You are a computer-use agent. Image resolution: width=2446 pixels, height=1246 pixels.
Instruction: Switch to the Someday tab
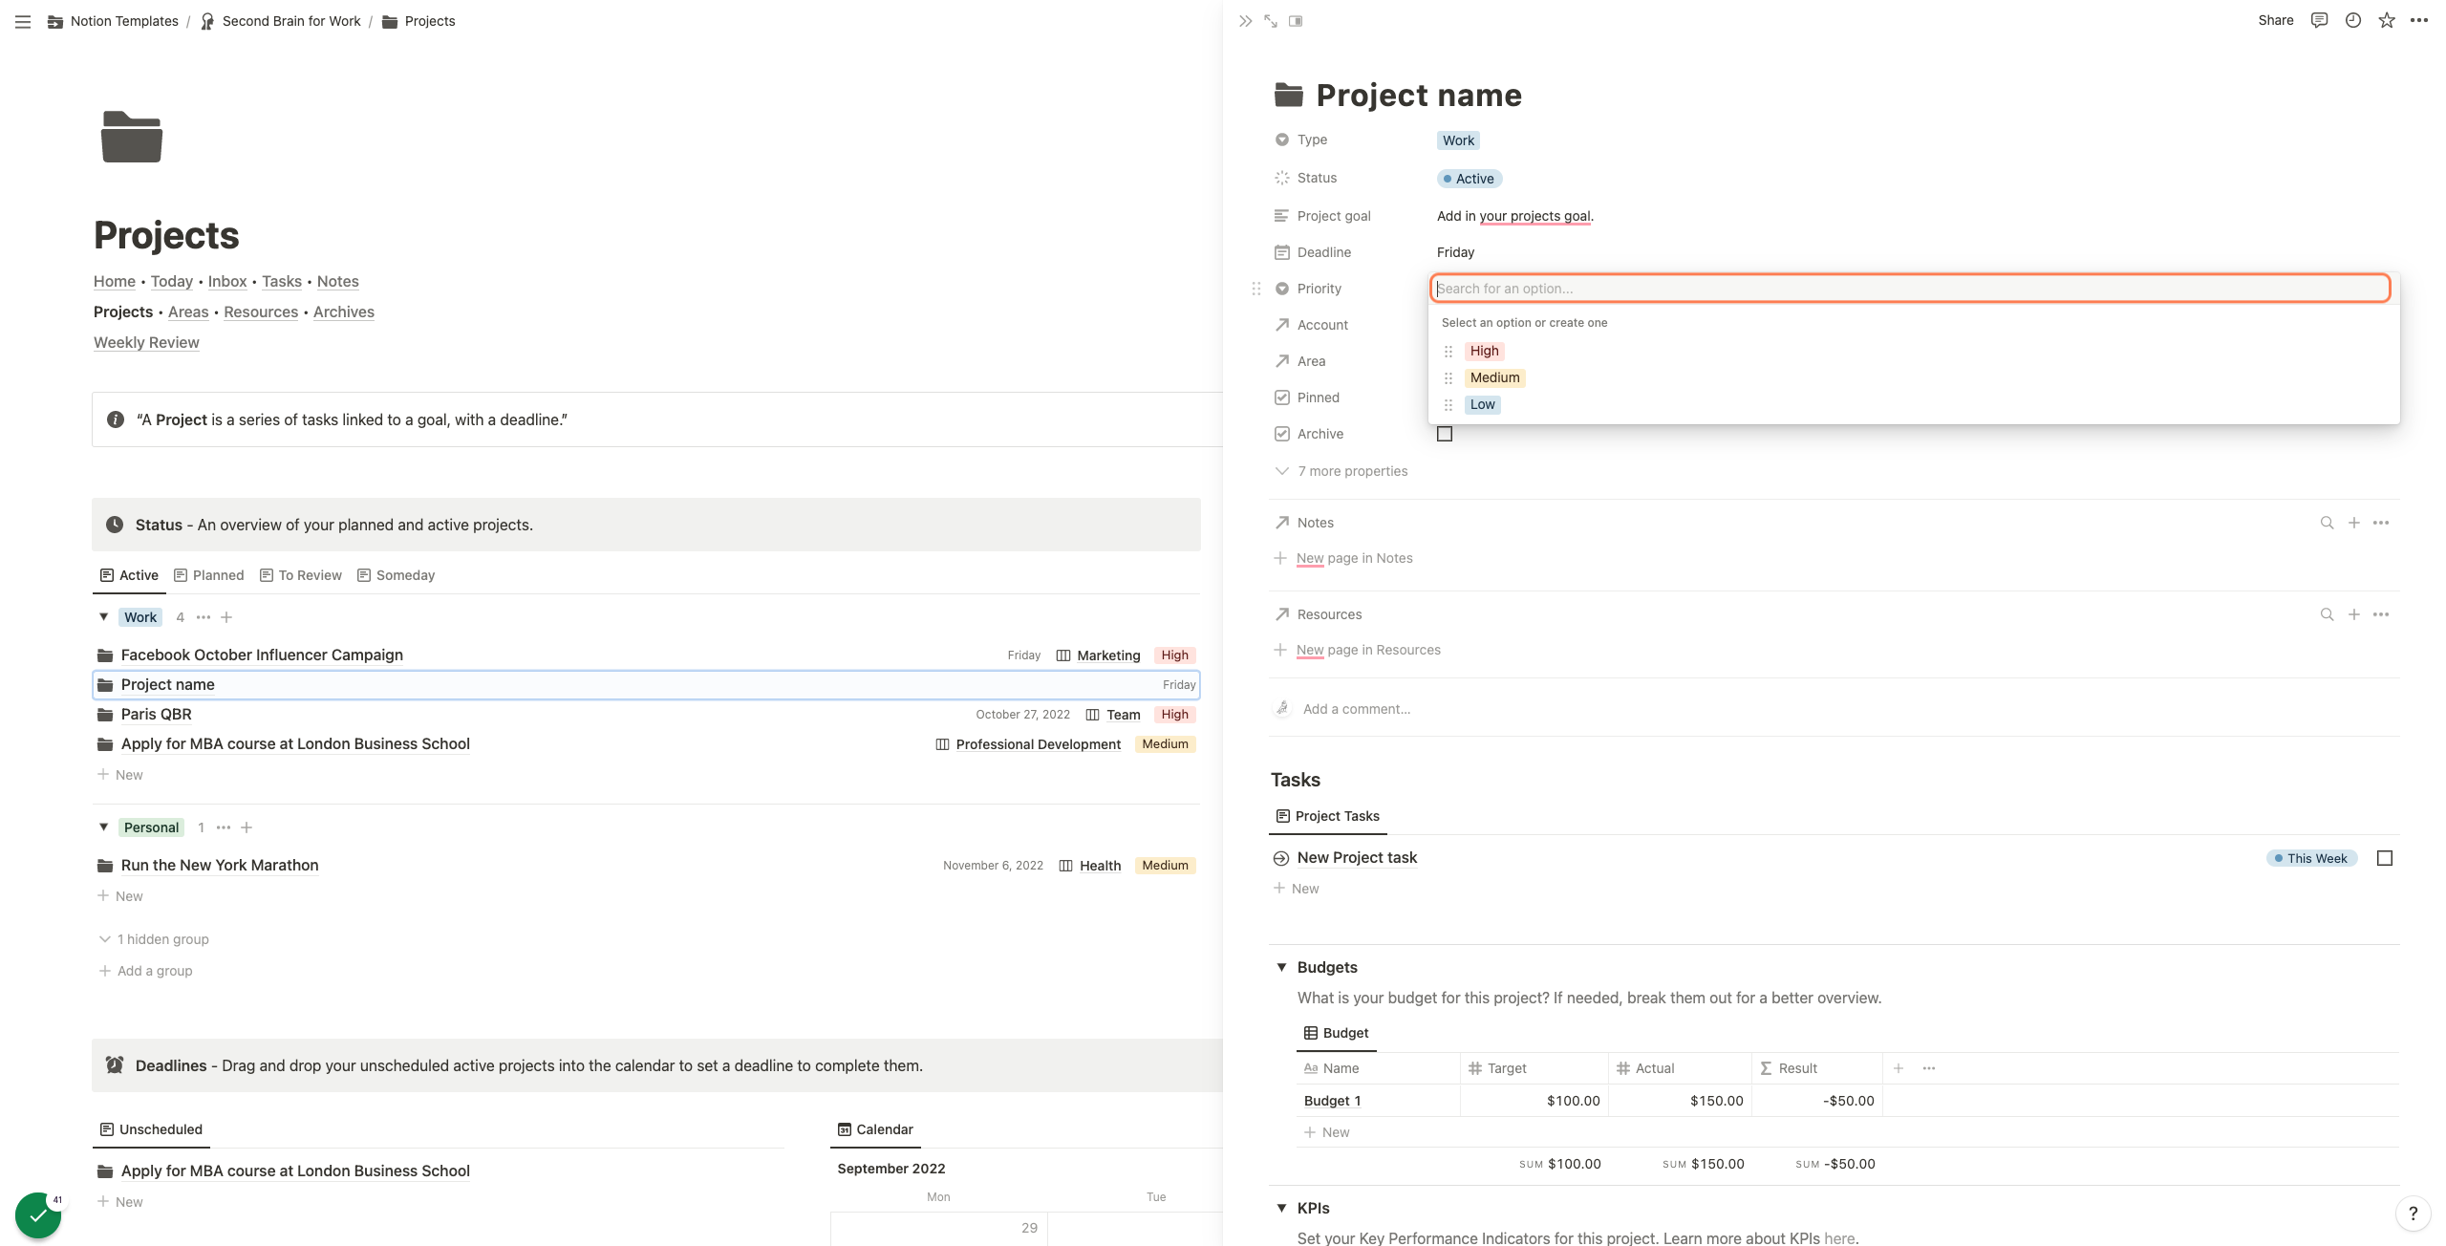(x=396, y=575)
